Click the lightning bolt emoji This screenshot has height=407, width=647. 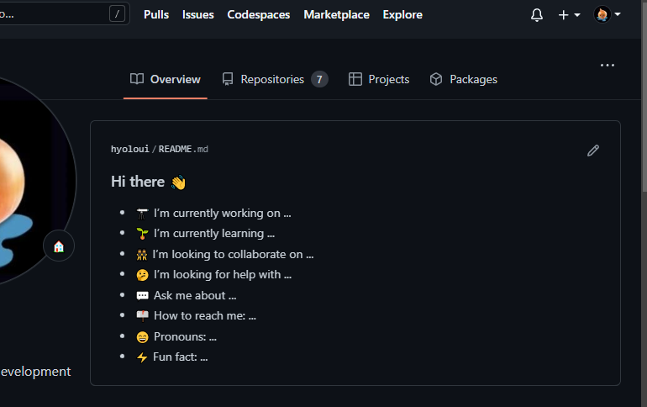point(142,357)
